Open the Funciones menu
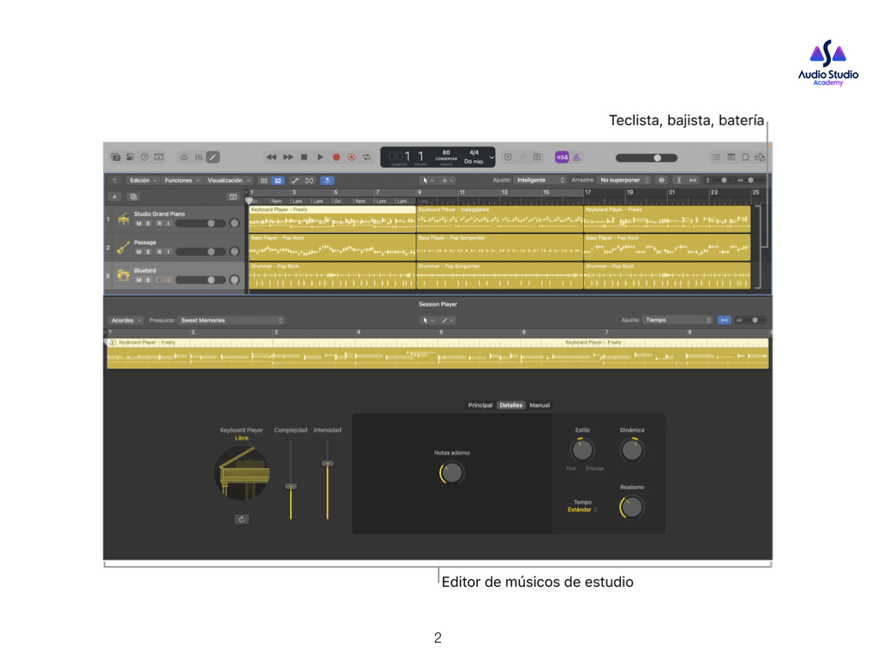Viewport: 877px width, 658px height. (x=182, y=180)
